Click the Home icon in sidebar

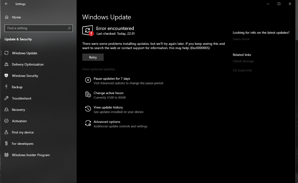(x=7, y=17)
